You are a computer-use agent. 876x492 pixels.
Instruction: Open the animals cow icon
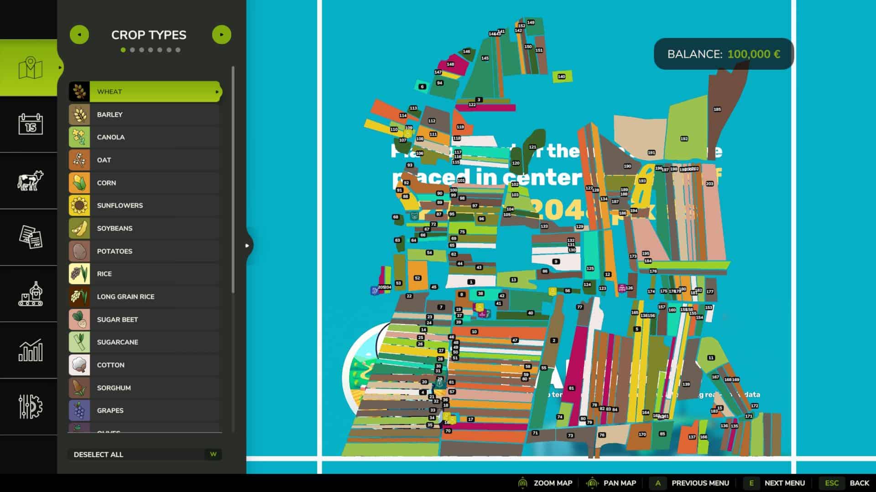[30, 181]
